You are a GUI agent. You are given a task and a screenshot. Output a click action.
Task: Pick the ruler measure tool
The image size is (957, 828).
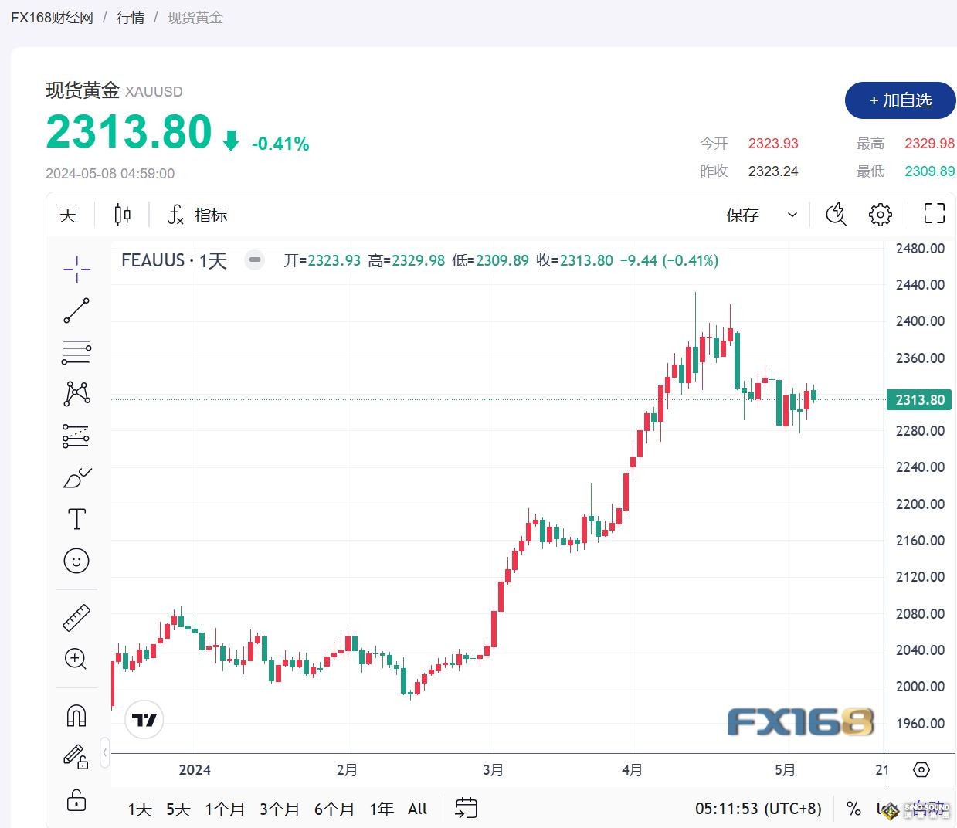pos(76,618)
